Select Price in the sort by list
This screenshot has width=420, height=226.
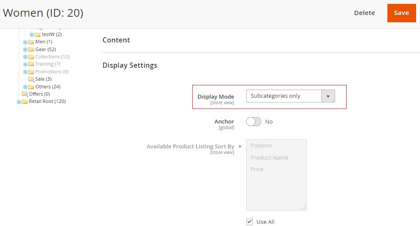coord(257,169)
